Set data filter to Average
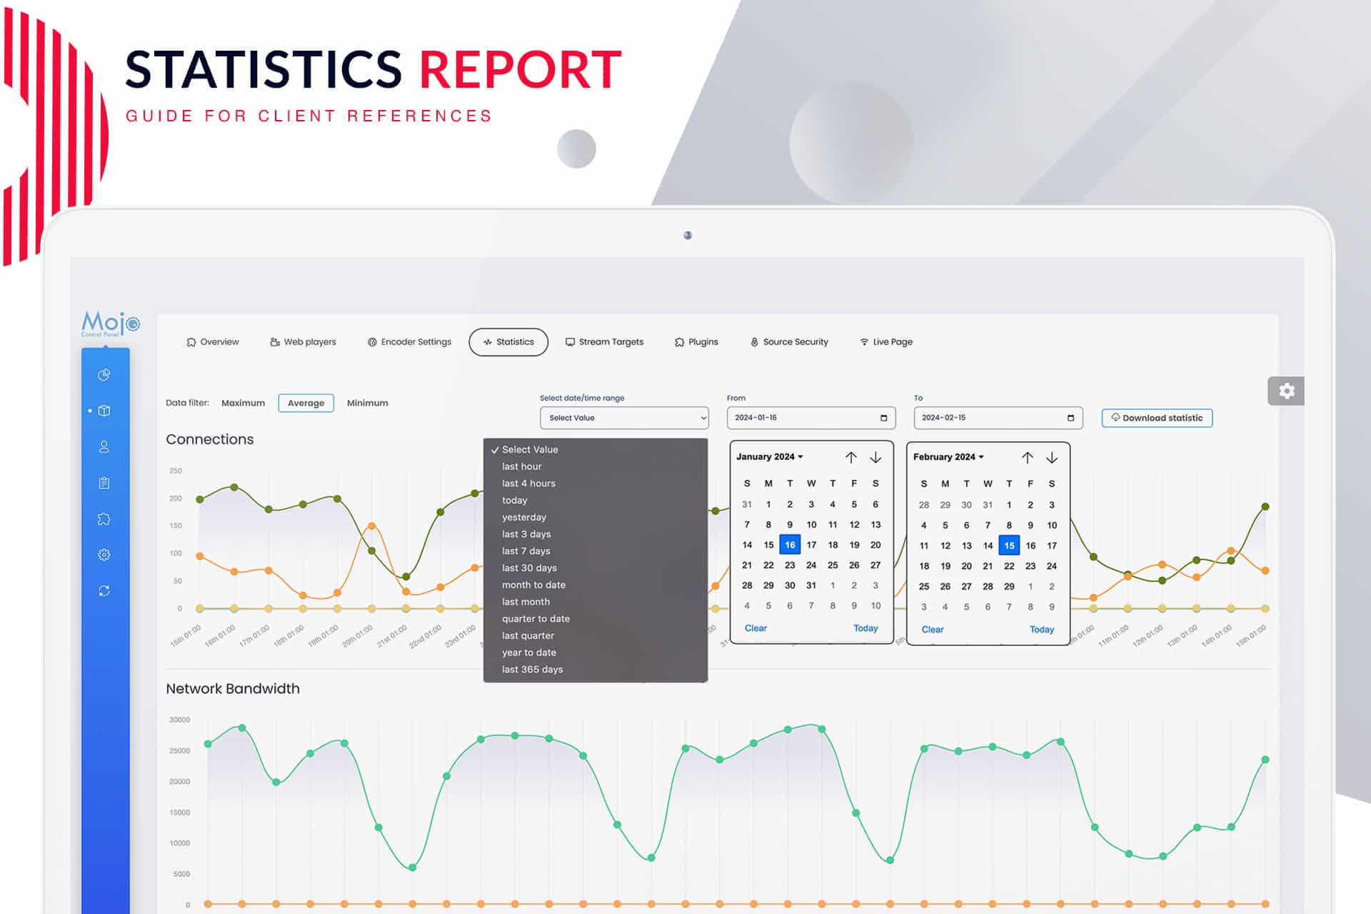The width and height of the screenshot is (1371, 914). 306,403
